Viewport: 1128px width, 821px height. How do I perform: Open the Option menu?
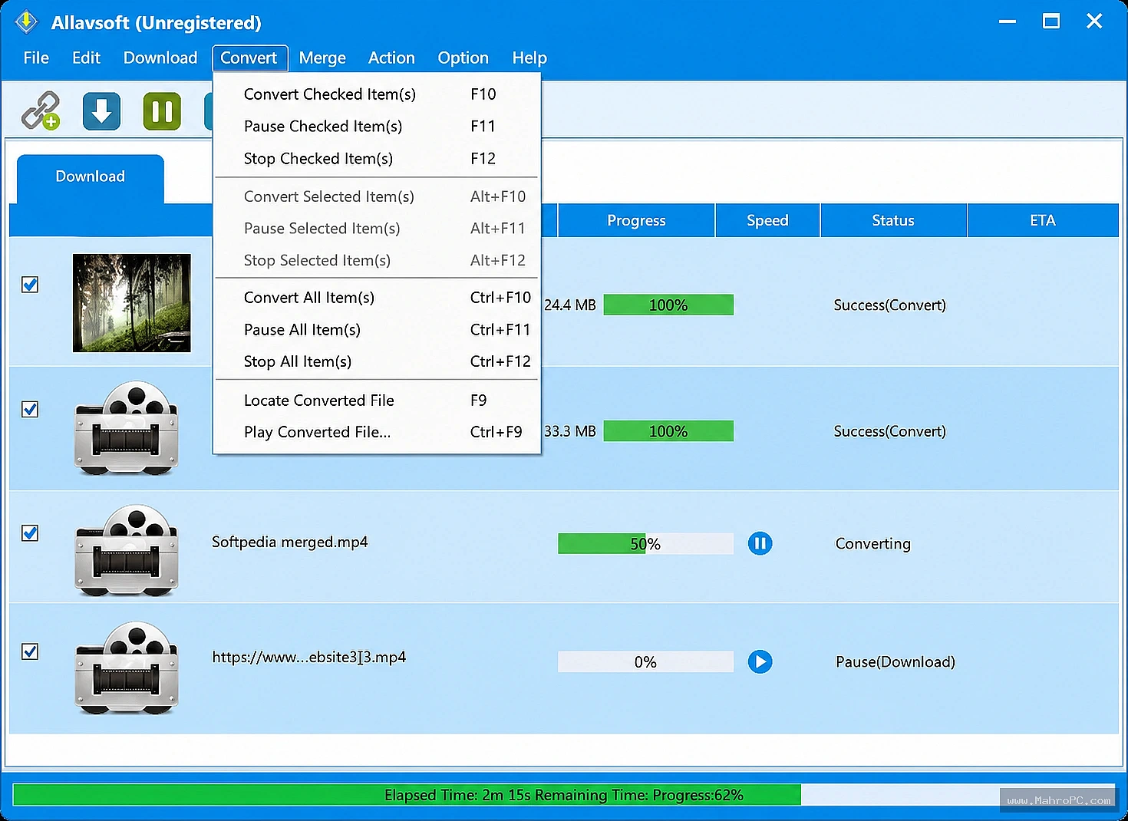[463, 58]
